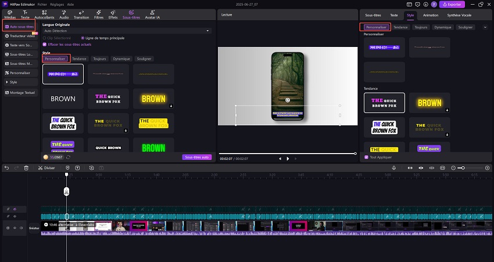Open the Avatar IA tool
Image resolution: width=494 pixels, height=262 pixels.
152,14
